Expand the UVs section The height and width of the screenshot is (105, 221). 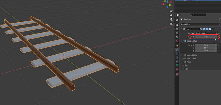click(186, 65)
